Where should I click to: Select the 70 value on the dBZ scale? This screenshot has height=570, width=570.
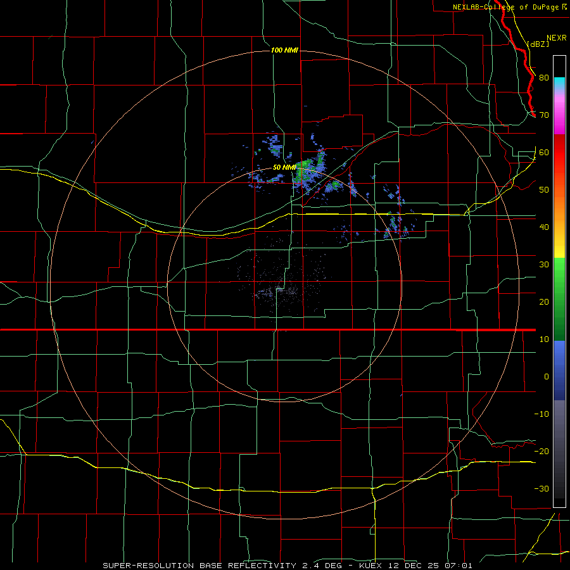[544, 115]
